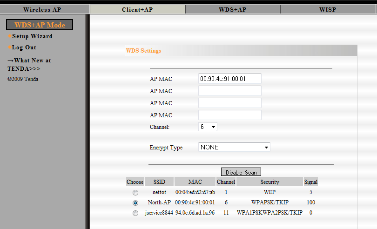Open the Setup Wizard link
Screen dimensions: 377x229
pos(32,36)
